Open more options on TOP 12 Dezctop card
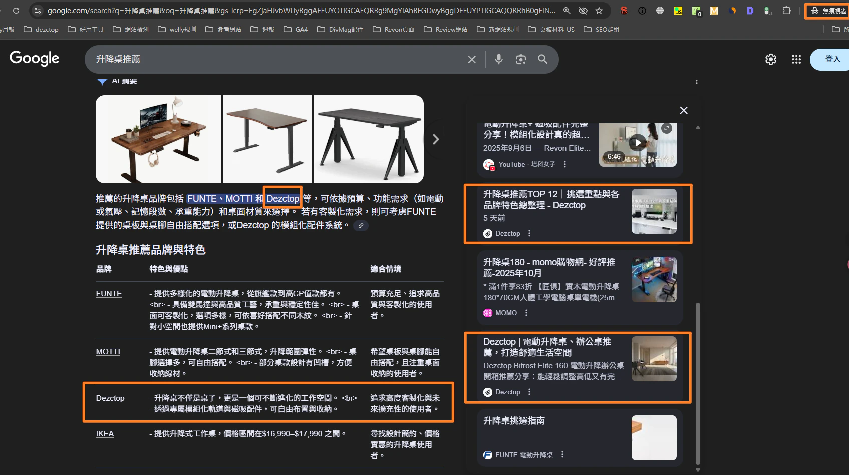This screenshot has width=849, height=475. pos(529,233)
